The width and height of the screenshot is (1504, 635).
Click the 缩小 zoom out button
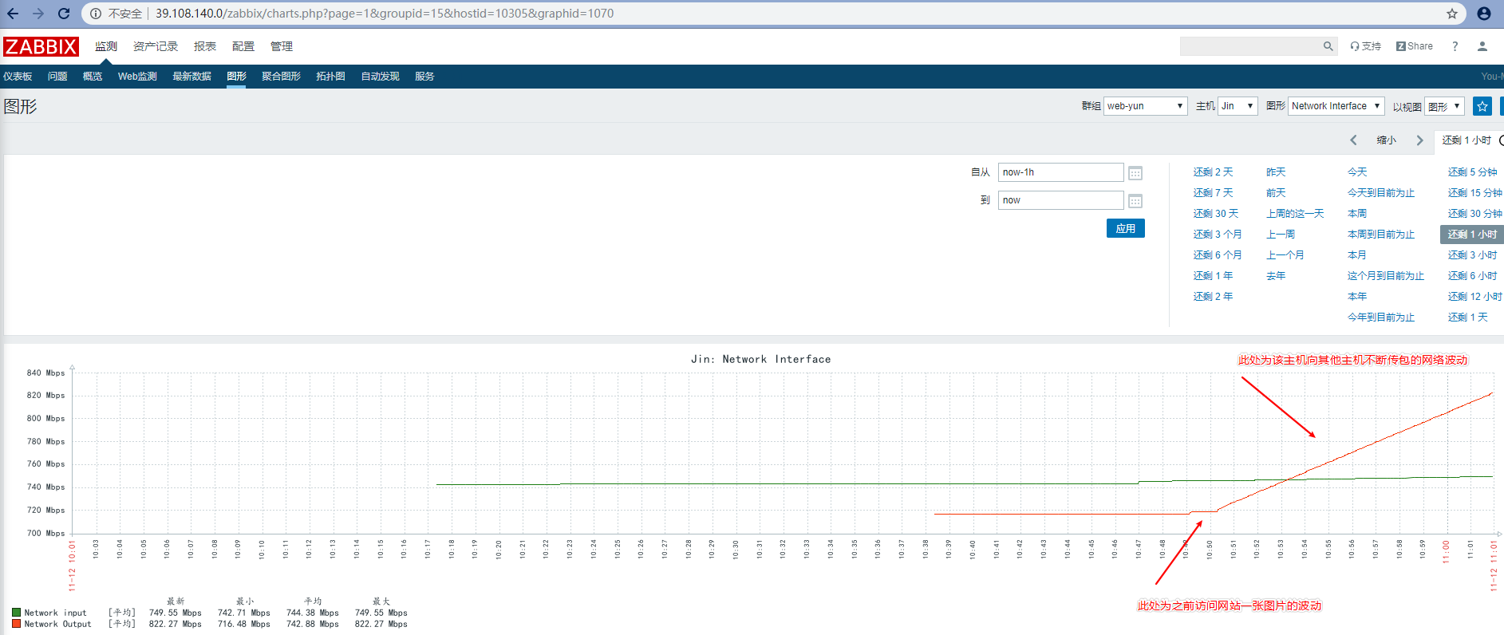[x=1386, y=140]
